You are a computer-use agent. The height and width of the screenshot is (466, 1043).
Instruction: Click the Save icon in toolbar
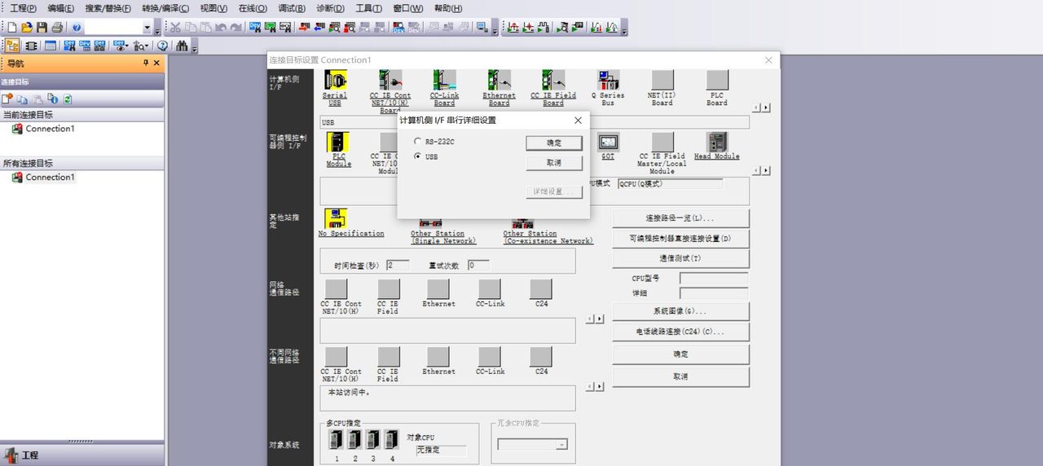(x=42, y=27)
